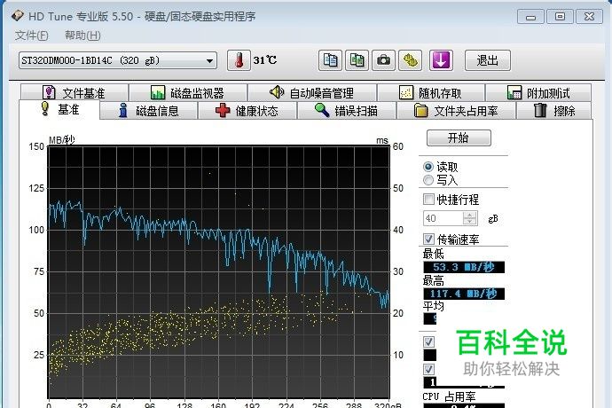This screenshot has height=408, width=612.
Task: Open the 帮助 menu
Action: click(x=82, y=35)
